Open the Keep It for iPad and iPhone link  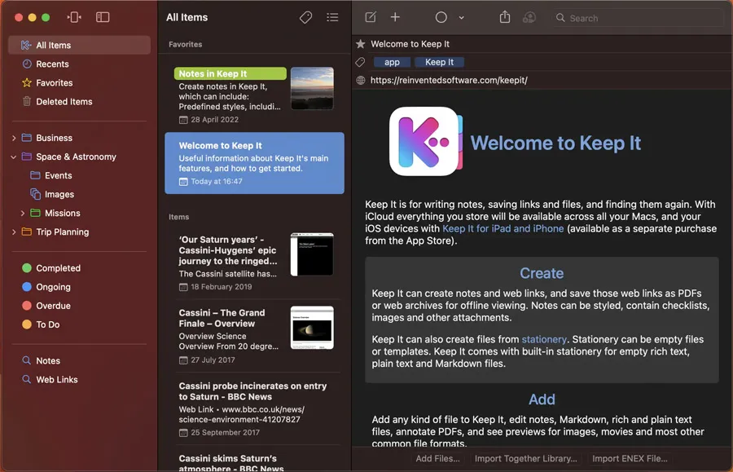coord(503,229)
